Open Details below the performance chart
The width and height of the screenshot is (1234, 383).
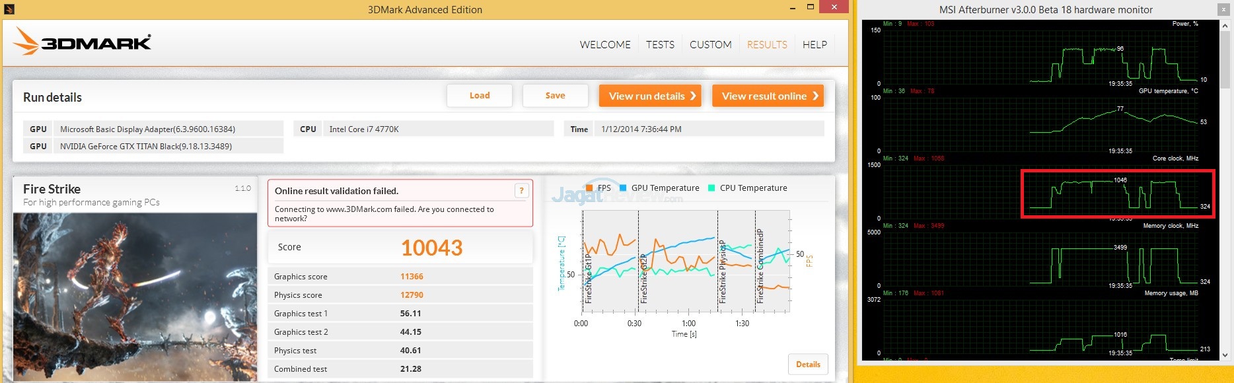(x=807, y=365)
